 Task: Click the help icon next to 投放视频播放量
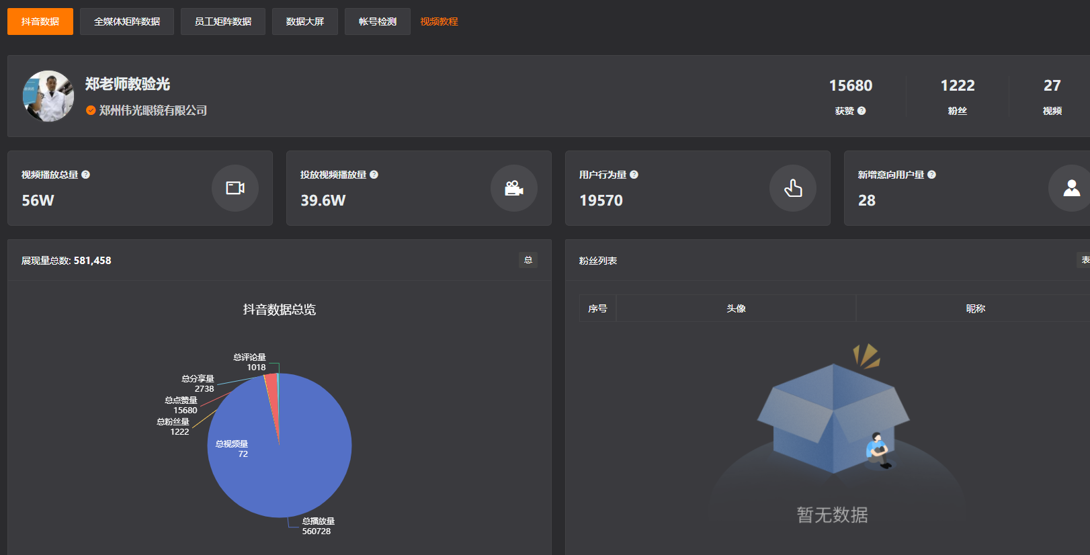(x=374, y=175)
